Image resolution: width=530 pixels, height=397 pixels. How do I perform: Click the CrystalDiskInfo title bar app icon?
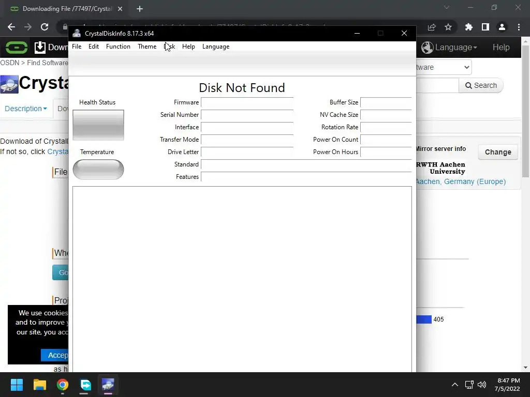[x=77, y=33]
